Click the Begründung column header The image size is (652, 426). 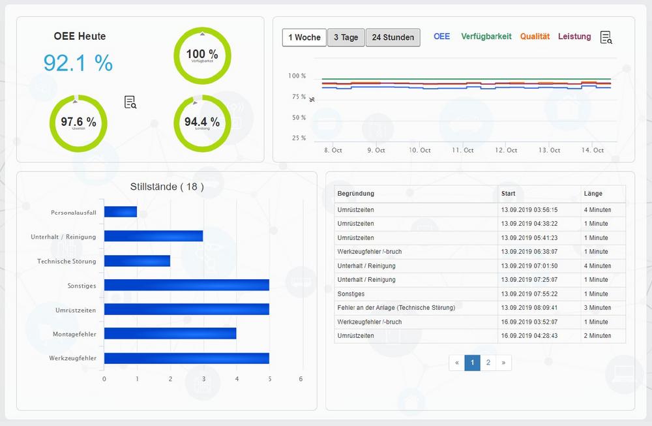416,194
